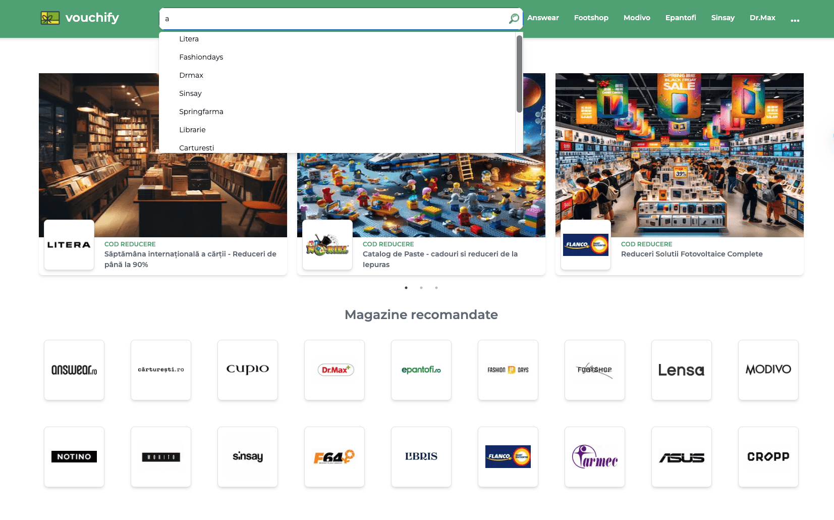The width and height of the screenshot is (834, 520).
Task: Open the Mohito store logo
Action: tap(161, 457)
